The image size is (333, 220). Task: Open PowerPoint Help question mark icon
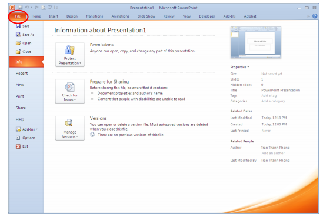pyautogui.click(x=315, y=16)
